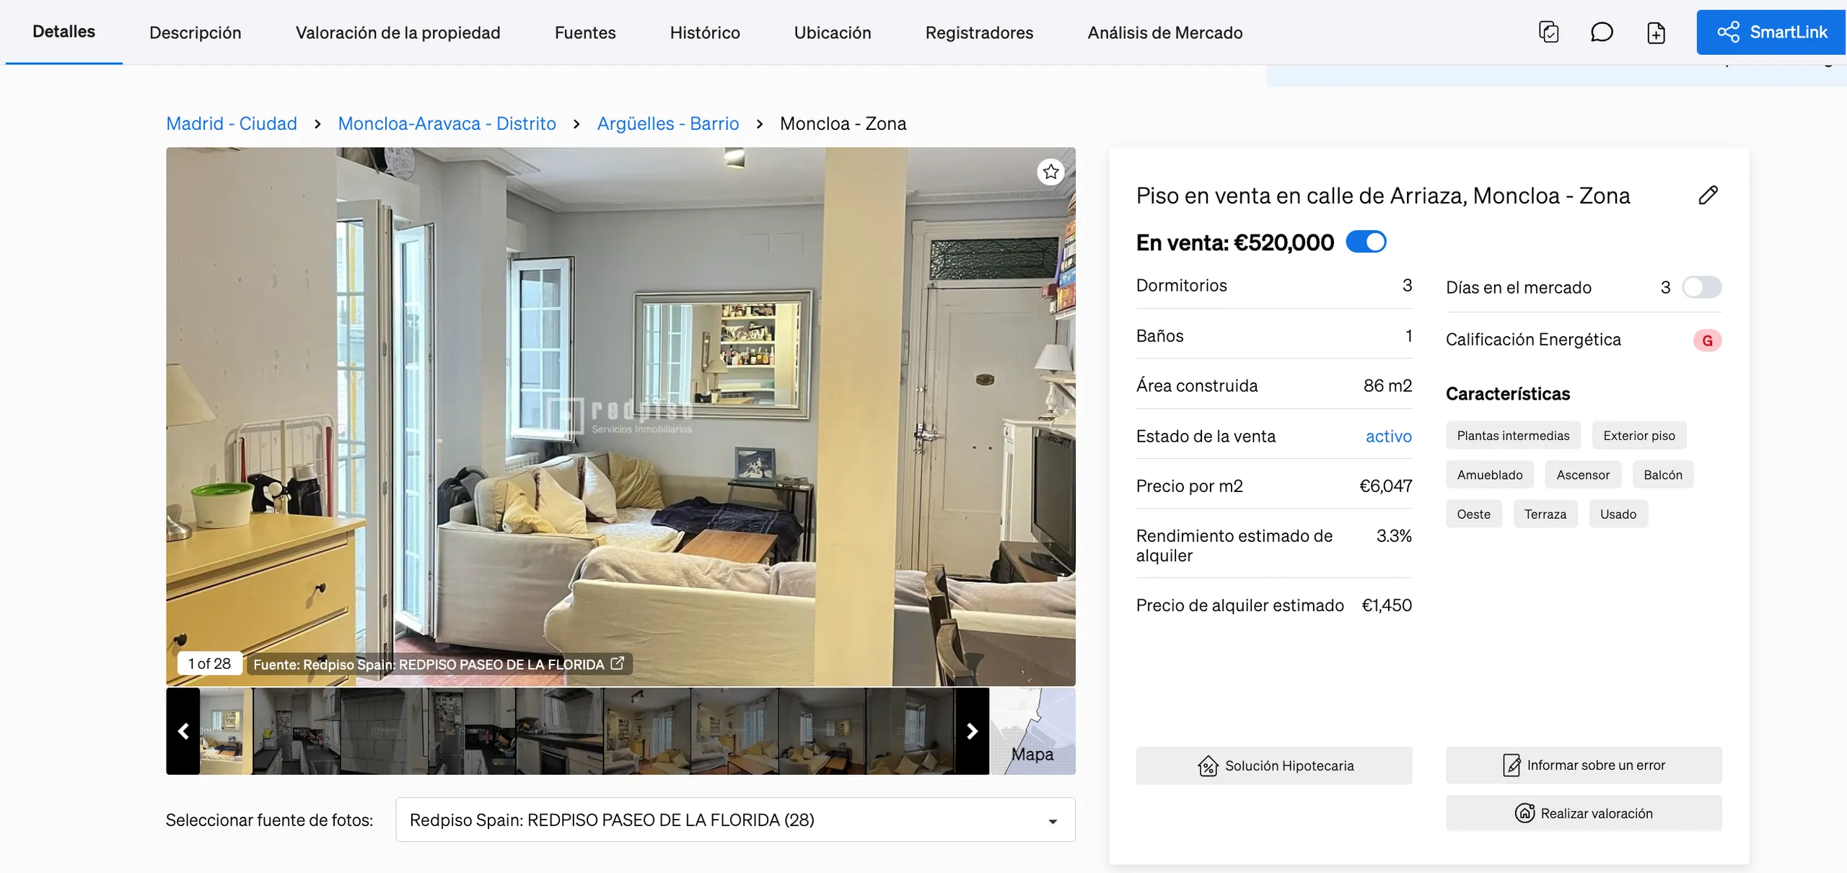Image resolution: width=1847 pixels, height=873 pixels.
Task: Click the Solución Hipotecaria button
Action: coord(1274,765)
